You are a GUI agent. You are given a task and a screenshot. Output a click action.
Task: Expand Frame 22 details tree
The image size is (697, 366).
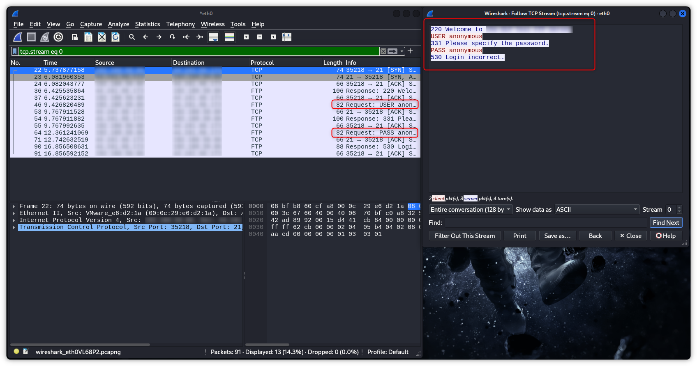(x=14, y=206)
